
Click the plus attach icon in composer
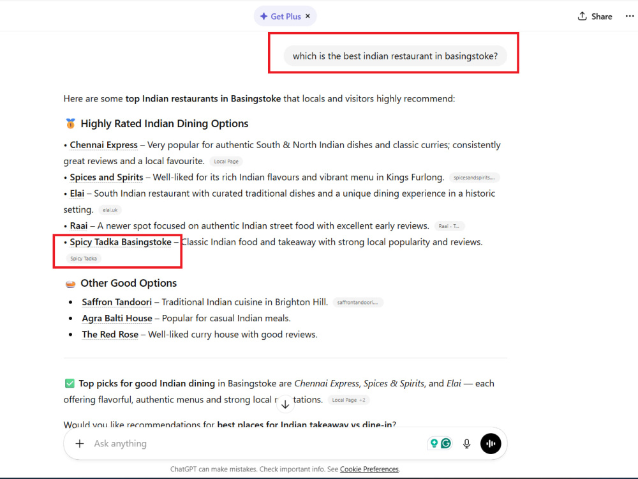(80, 444)
